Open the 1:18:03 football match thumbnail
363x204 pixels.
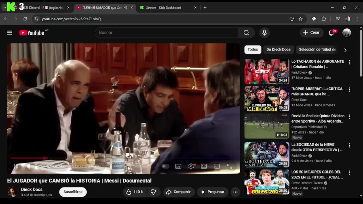[x=267, y=126]
